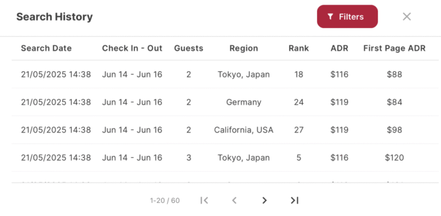Close the Search History dialog
This screenshot has height=216, width=441.
[x=407, y=17]
